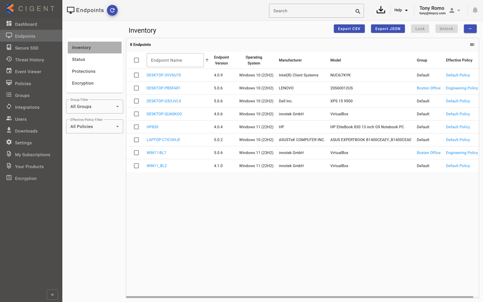
Task: Open Engineering Policy link for WIN11-BL7
Action: (x=462, y=153)
